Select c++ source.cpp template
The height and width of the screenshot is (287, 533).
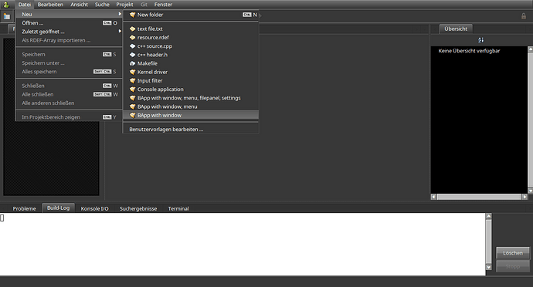[191, 46]
